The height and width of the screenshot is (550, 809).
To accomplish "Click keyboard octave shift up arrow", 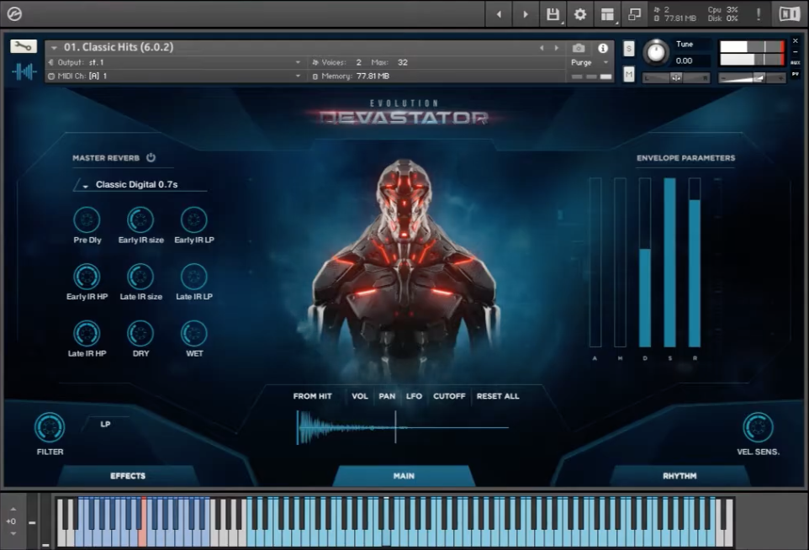I will tap(13, 510).
